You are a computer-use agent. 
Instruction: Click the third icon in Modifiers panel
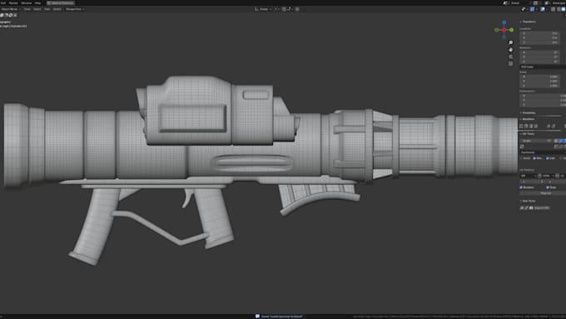coord(531,126)
